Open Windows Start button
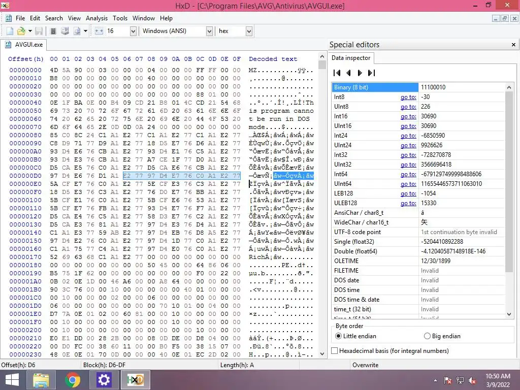The width and height of the screenshot is (520, 390). point(12,380)
